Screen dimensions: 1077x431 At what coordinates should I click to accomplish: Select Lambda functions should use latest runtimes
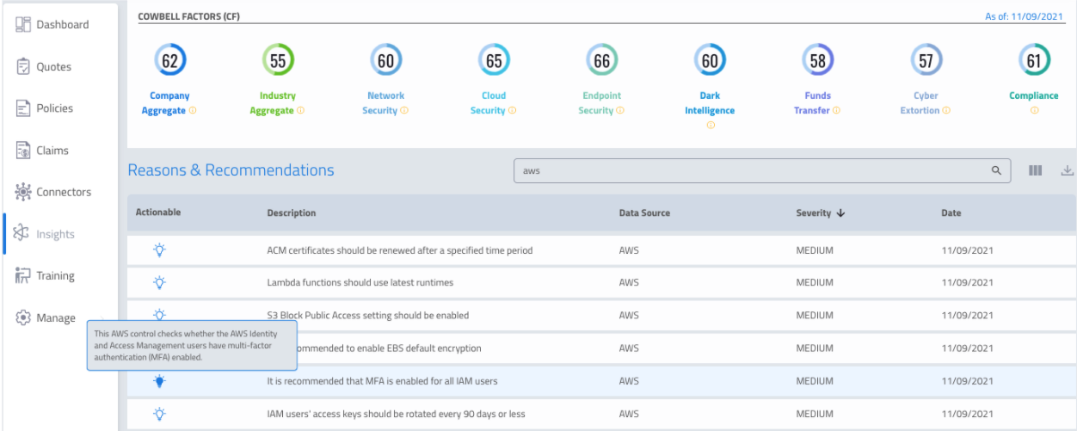point(360,282)
